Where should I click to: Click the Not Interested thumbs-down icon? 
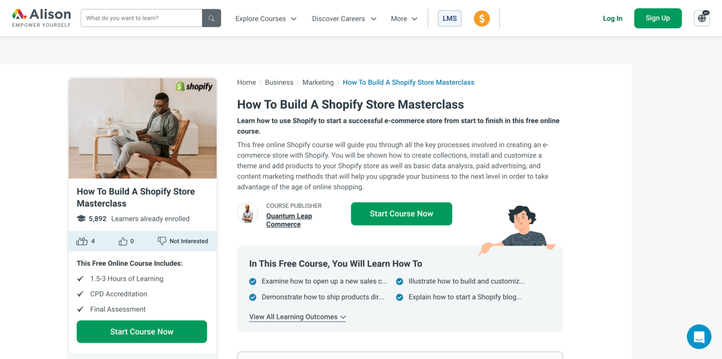(161, 241)
